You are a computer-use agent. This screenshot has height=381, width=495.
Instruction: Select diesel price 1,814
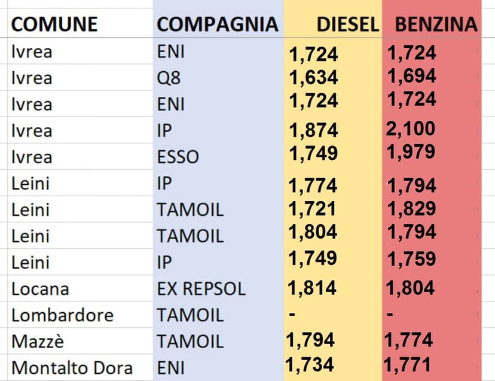point(312,288)
